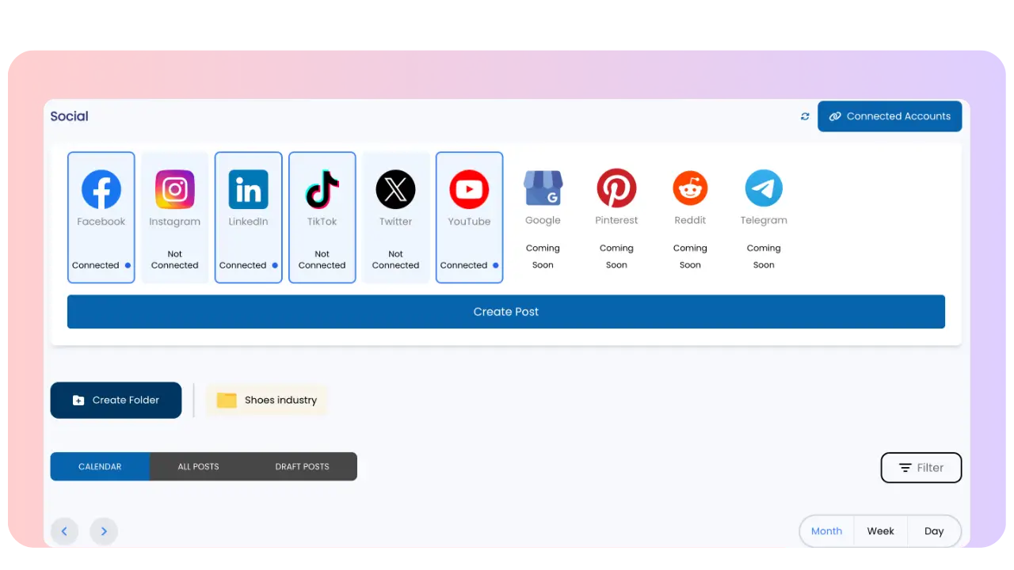Click the Telegram paper plane icon
This screenshot has width=1014, height=570.
(x=764, y=188)
